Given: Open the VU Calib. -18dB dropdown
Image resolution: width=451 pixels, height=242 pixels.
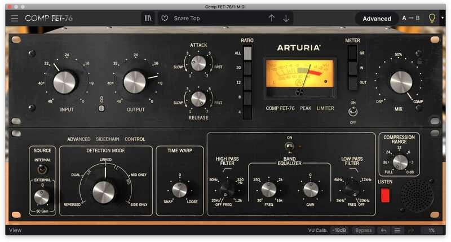Looking at the screenshot, I should coord(339,230).
